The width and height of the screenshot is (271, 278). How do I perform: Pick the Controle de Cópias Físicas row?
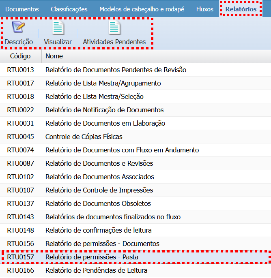tap(84, 137)
